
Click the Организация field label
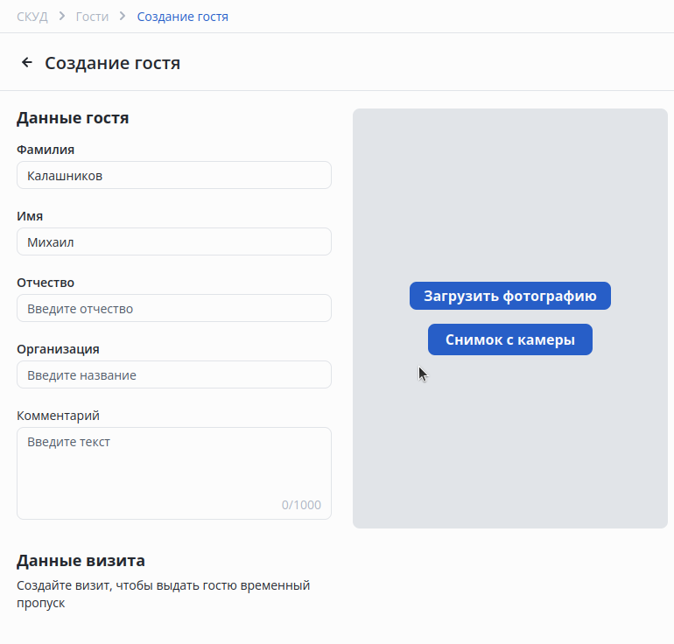click(58, 349)
